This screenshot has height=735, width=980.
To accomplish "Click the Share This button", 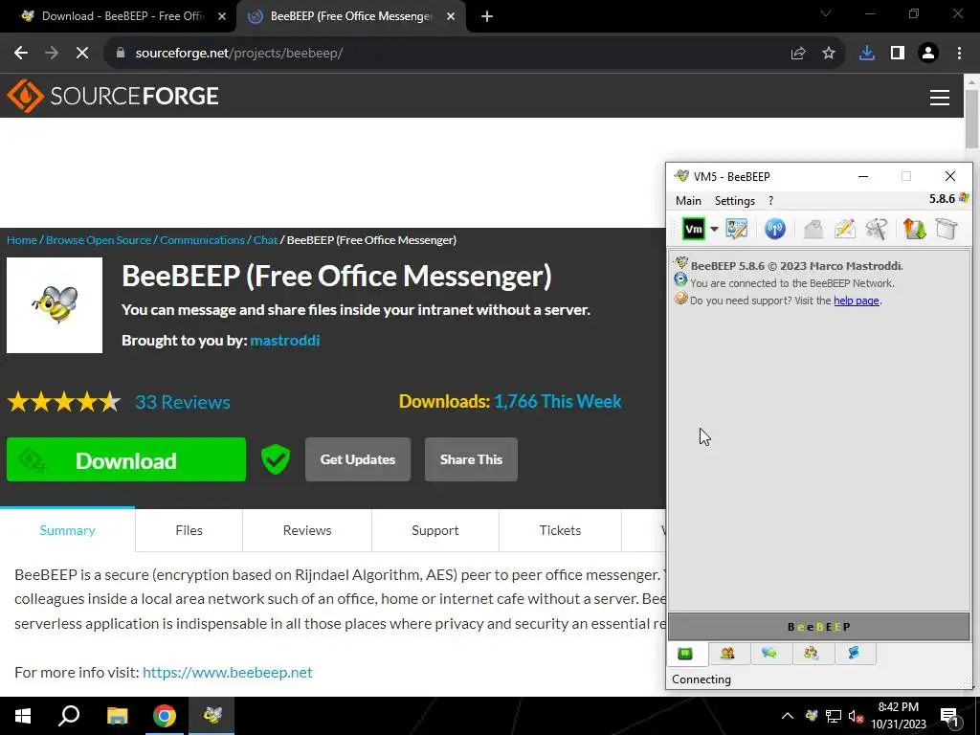I will (471, 459).
